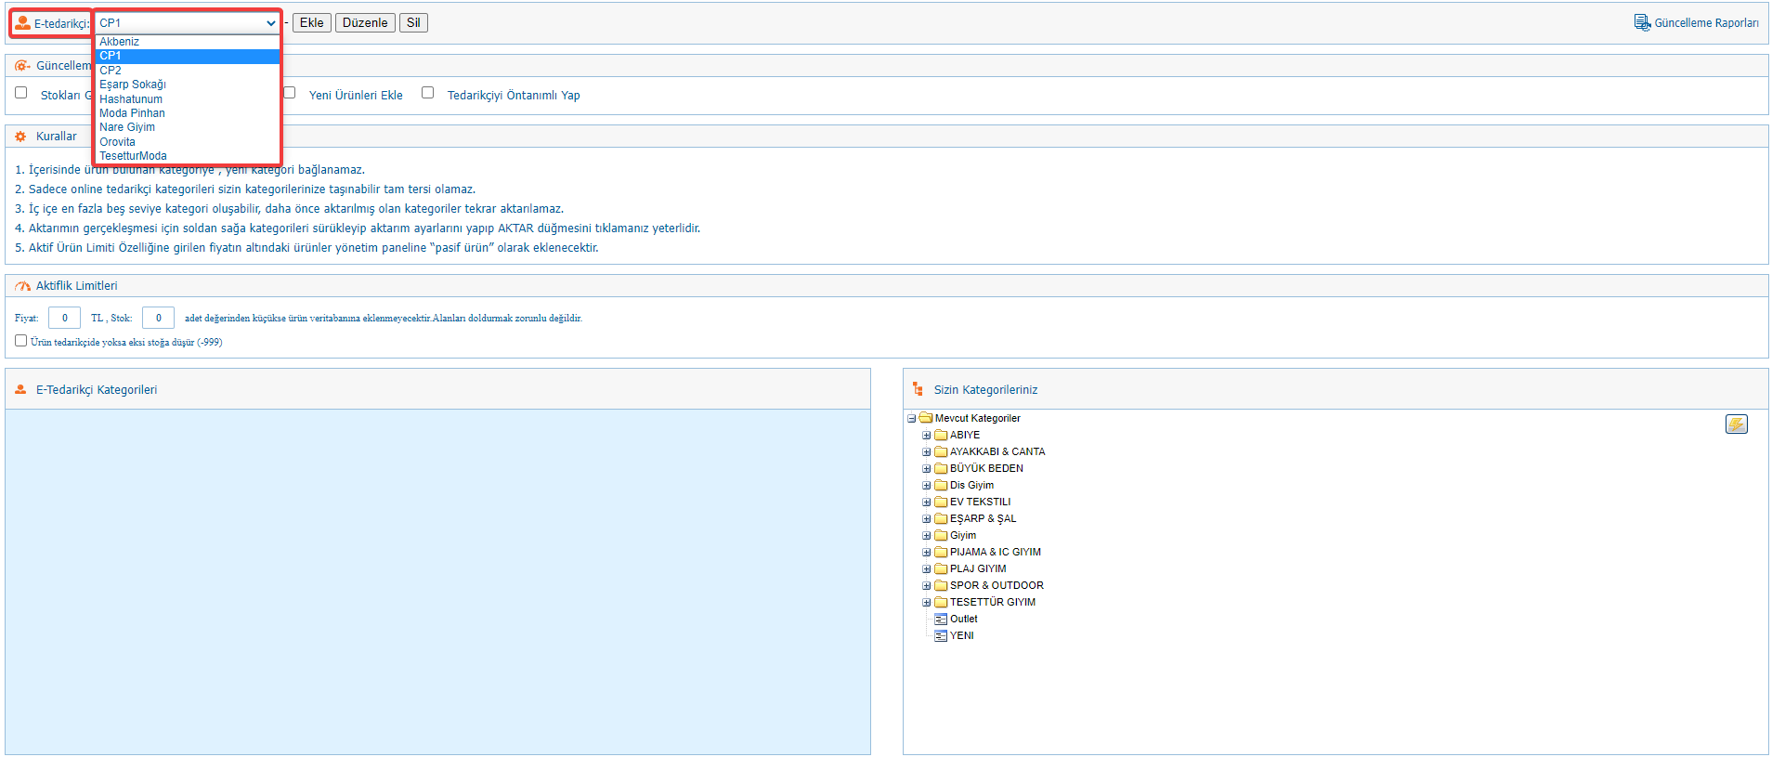
Task: Click Sizin Kategorileriniz tree icon
Action: (918, 389)
